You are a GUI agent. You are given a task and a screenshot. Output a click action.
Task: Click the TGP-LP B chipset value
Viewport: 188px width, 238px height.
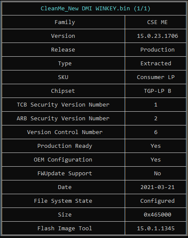click(157, 91)
